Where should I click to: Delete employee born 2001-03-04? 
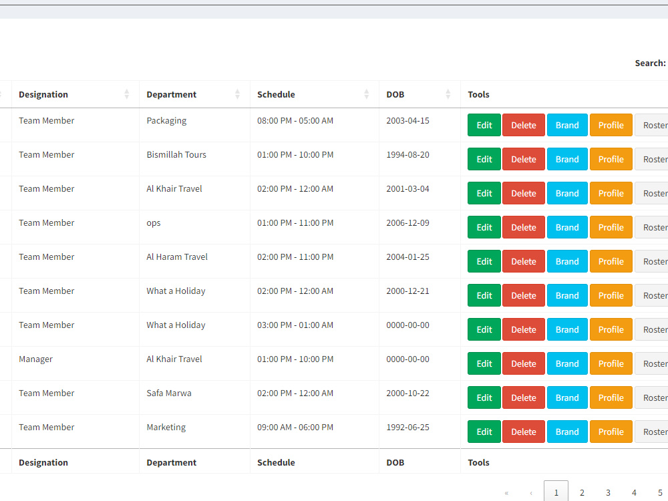(524, 193)
